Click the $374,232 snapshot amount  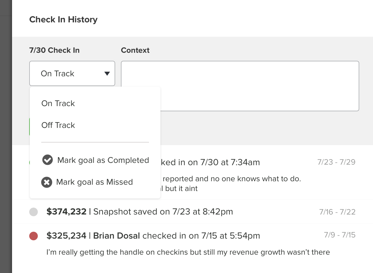66,212
